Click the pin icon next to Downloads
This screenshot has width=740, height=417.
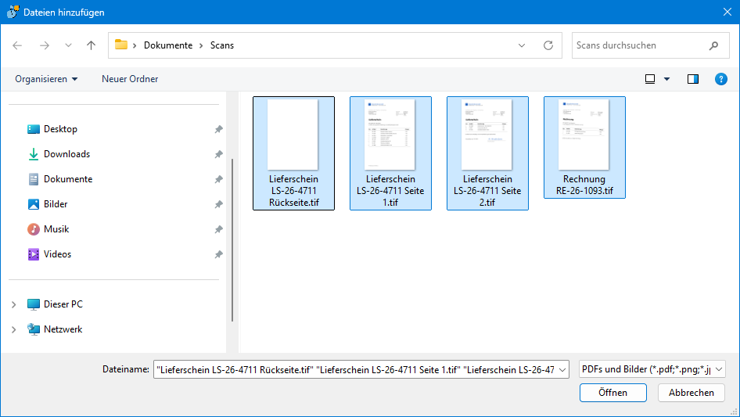coord(218,154)
